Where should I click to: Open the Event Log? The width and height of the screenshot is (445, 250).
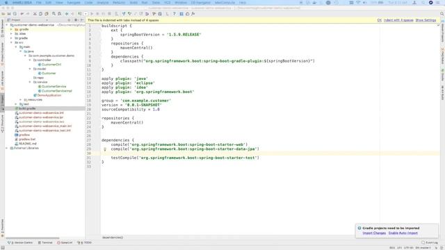coord(430,242)
